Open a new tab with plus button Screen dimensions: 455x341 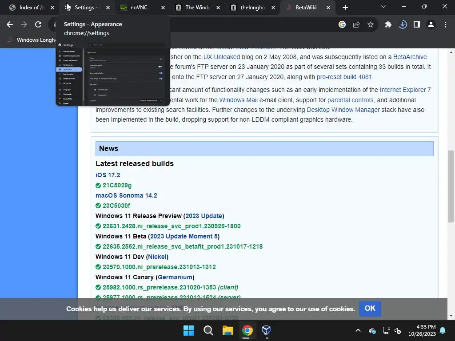coord(345,8)
